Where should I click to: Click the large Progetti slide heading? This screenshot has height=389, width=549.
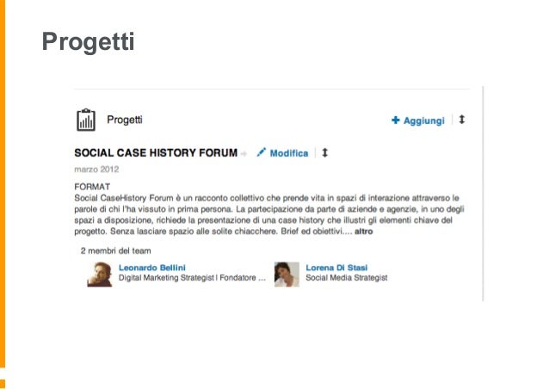89,42
